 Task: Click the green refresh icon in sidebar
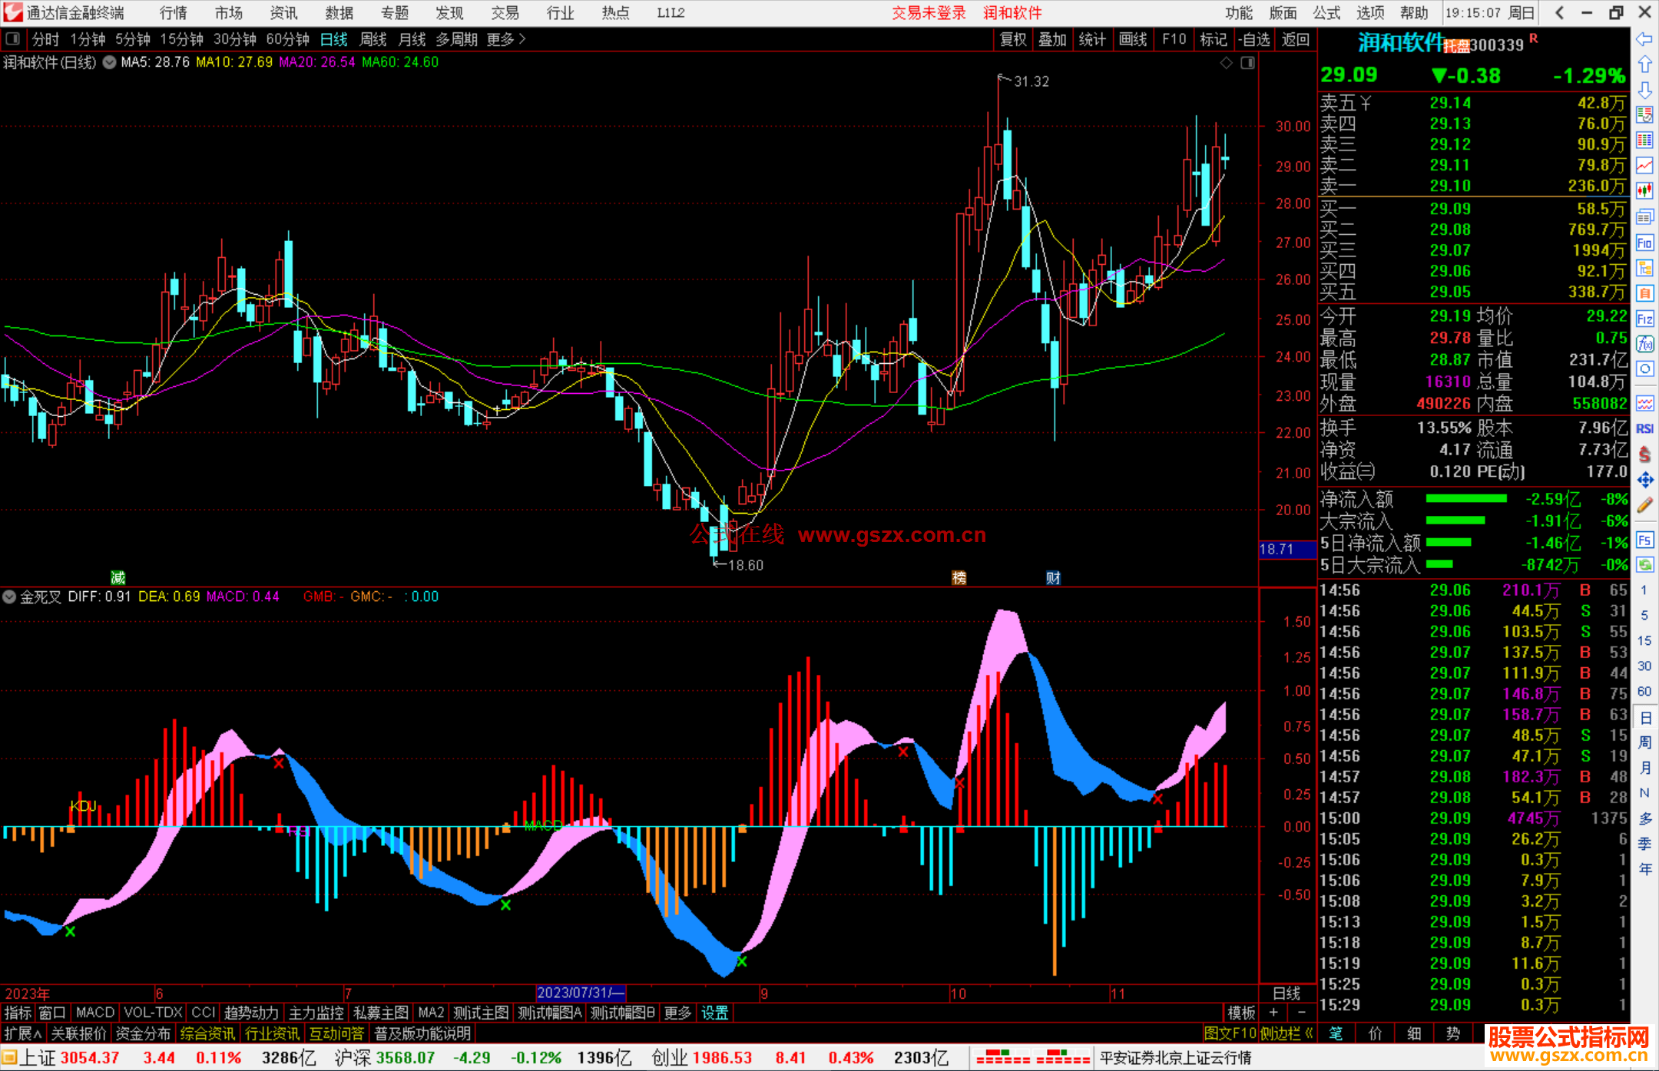pos(1644,565)
